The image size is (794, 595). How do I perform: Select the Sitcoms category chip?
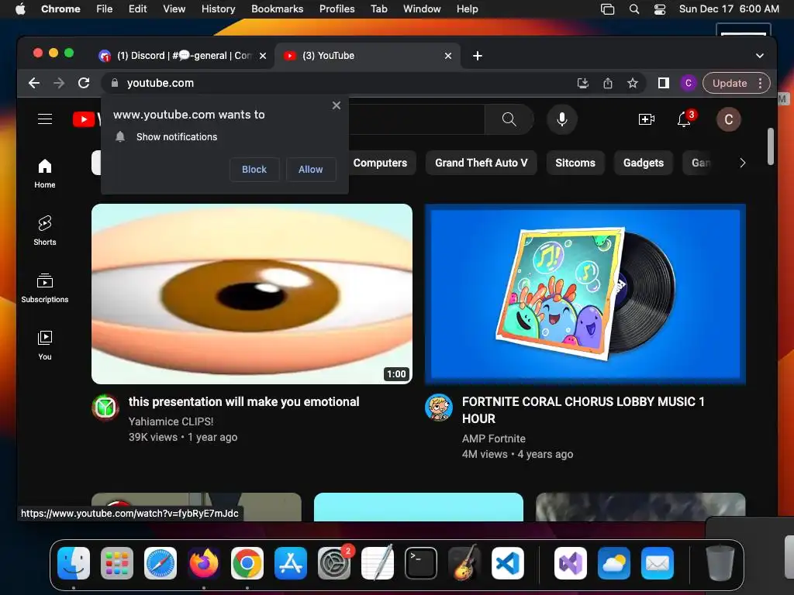(575, 163)
